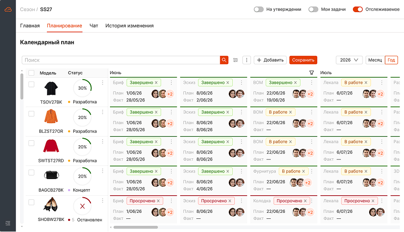Screen dimensions: 404x232
Task: Check the BLZST27OR row checkbox
Action: coord(31,113)
